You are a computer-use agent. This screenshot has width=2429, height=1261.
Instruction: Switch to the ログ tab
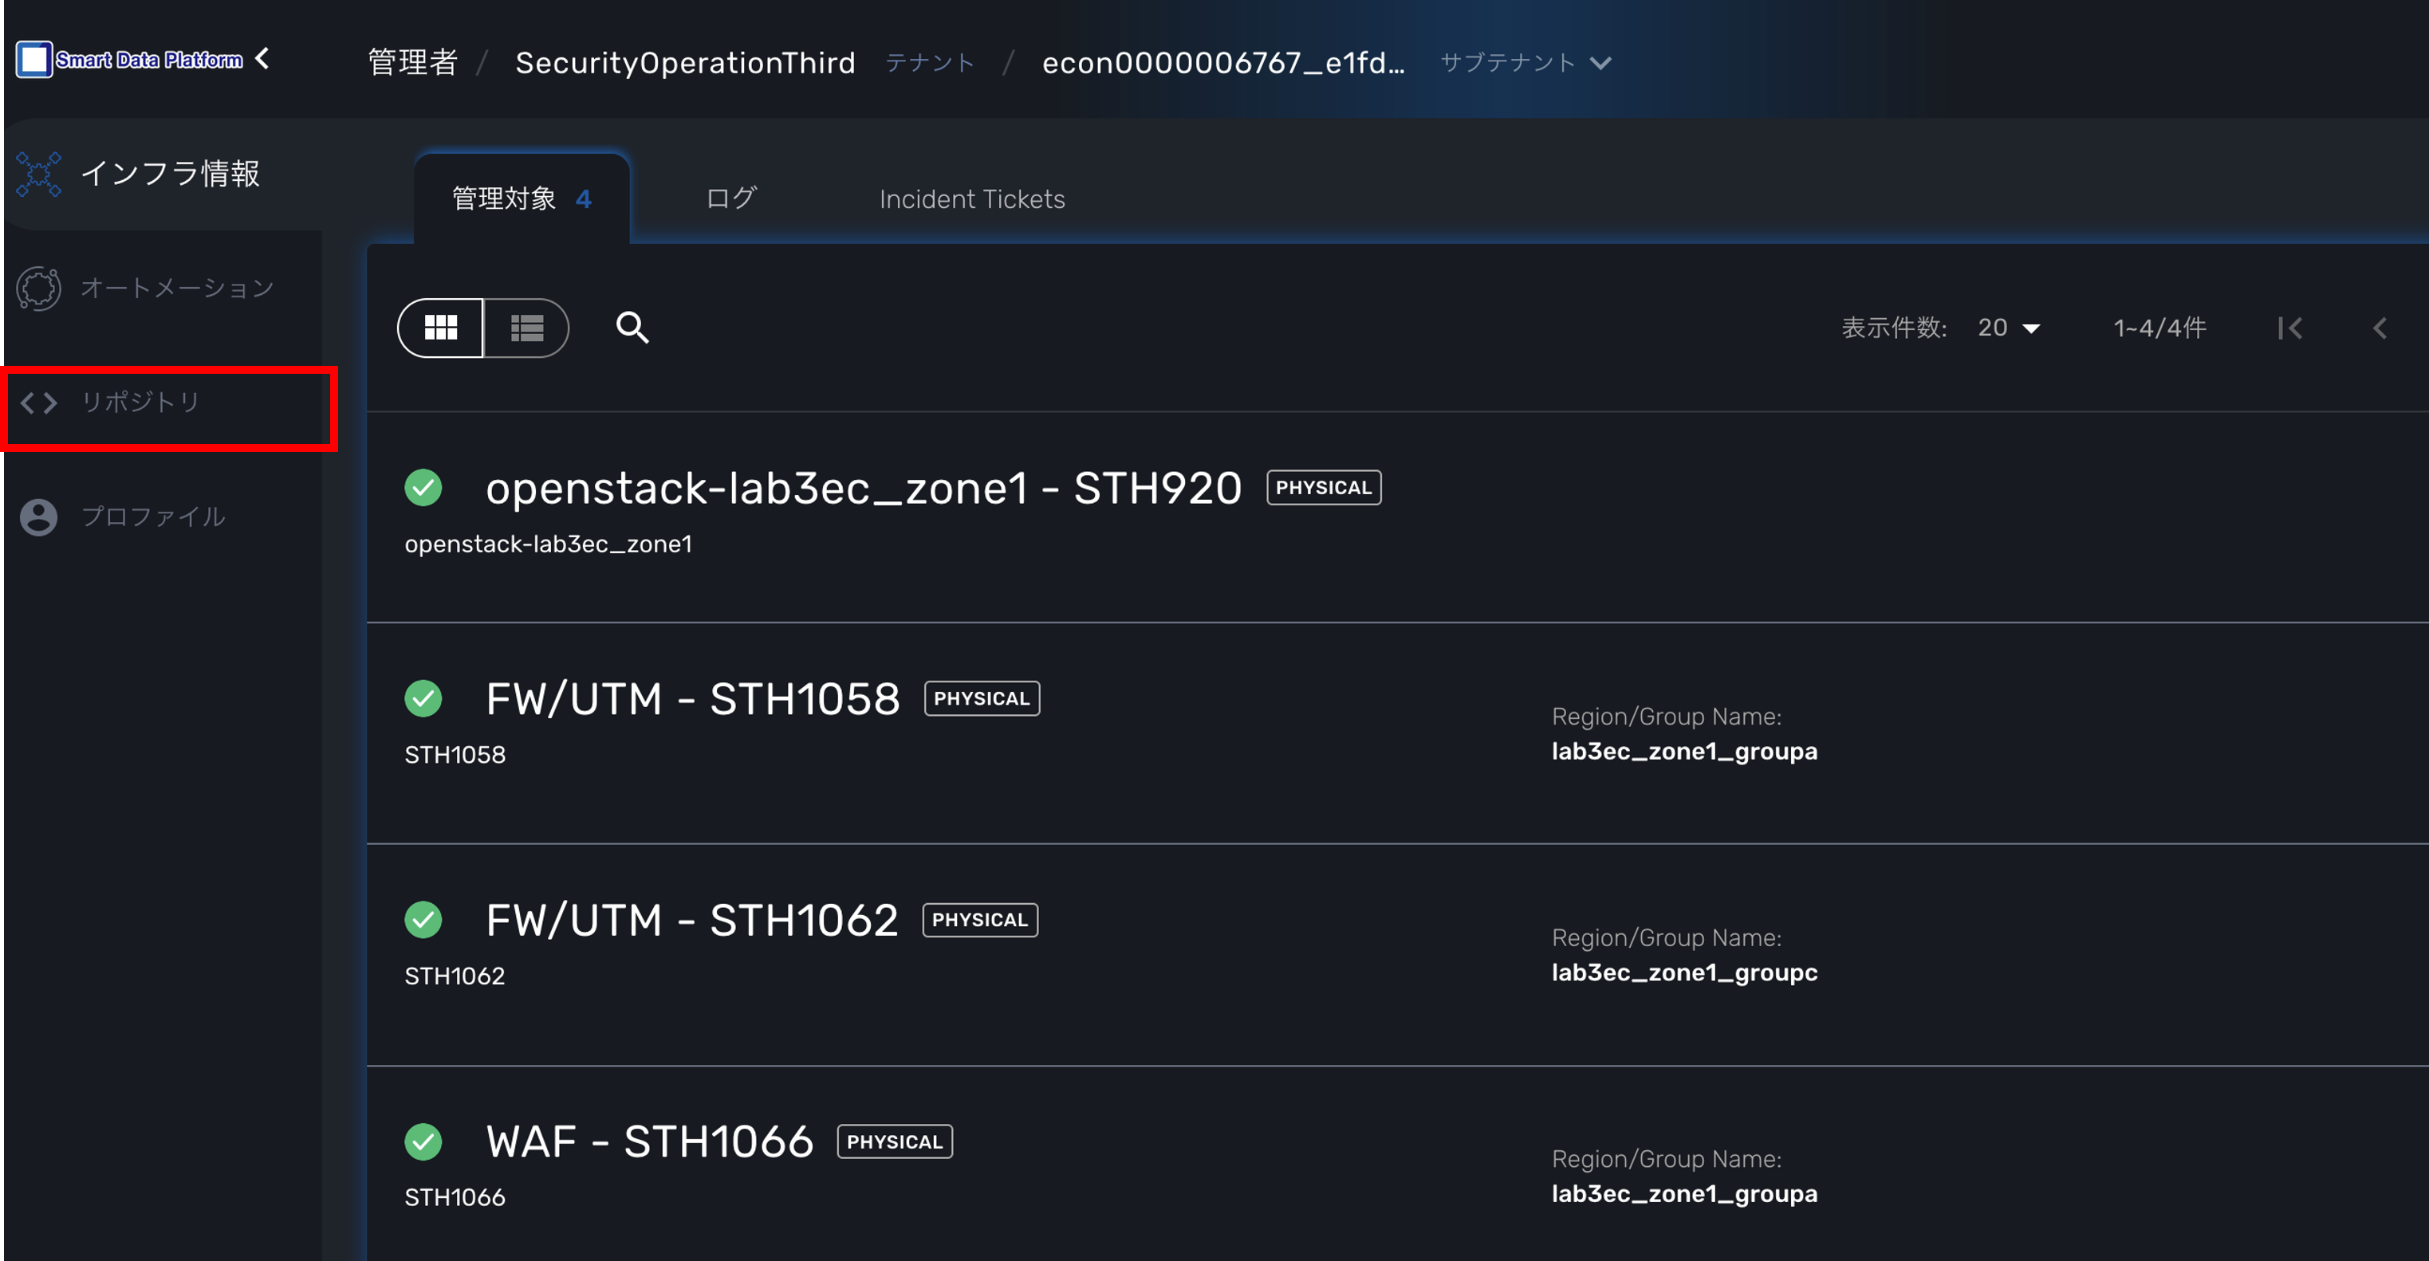tap(730, 198)
